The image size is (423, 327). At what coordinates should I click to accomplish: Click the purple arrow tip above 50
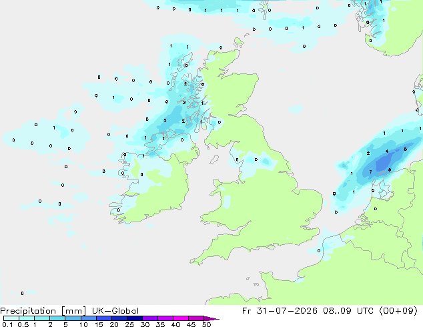(x=211, y=318)
